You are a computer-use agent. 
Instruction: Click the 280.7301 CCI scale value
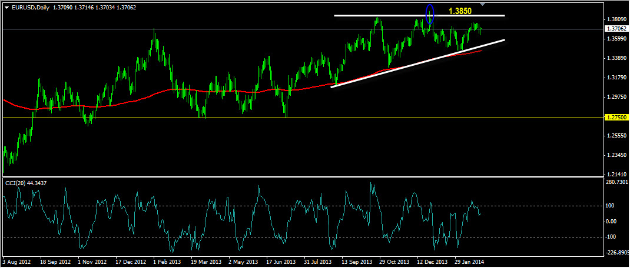pos(616,183)
